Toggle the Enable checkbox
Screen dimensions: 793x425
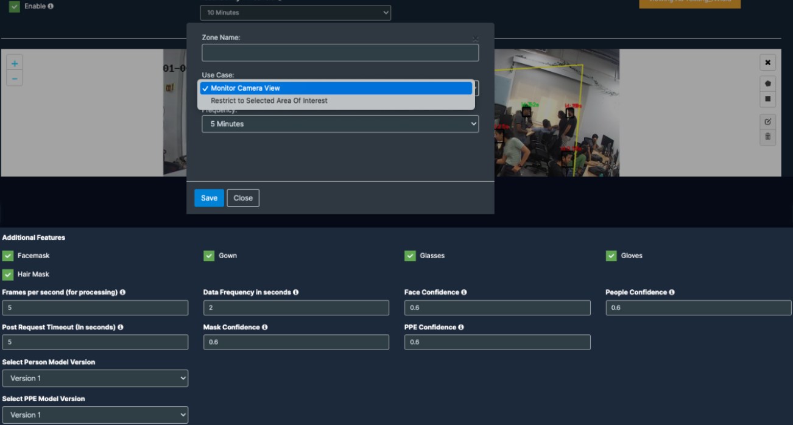click(x=15, y=6)
